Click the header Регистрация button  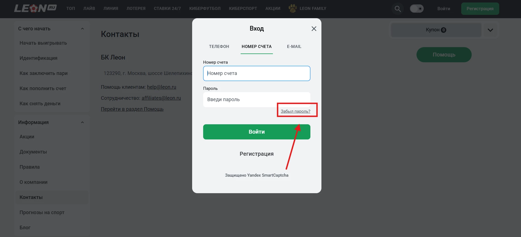click(480, 9)
